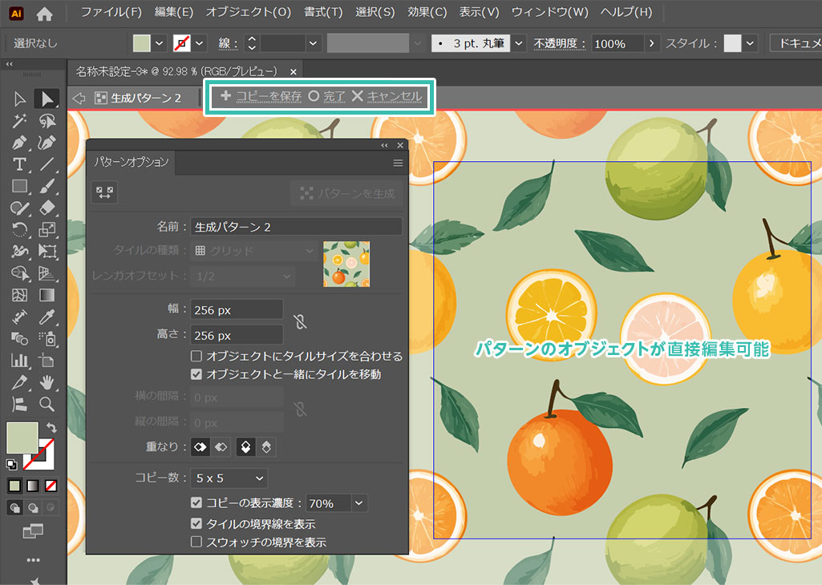The image size is (822, 585).
Task: Click 完了 to finish pattern editing
Action: 326,97
